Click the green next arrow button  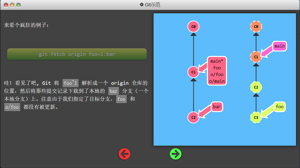tap(176, 154)
